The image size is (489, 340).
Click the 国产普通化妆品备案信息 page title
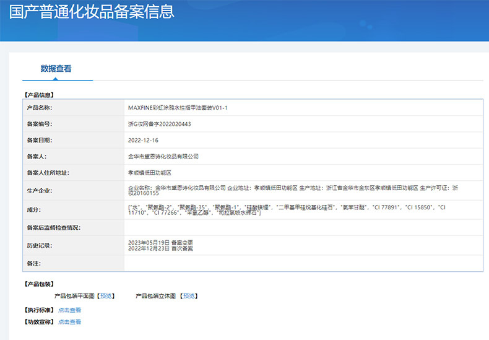pyautogui.click(x=92, y=11)
